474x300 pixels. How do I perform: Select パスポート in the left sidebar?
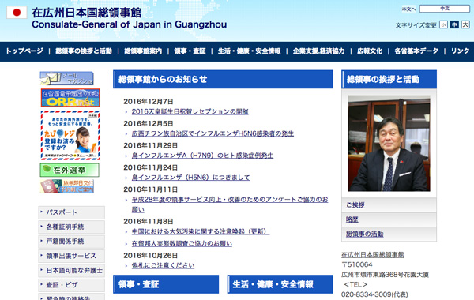click(72, 212)
